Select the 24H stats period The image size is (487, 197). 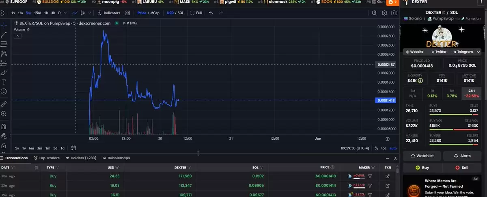pos(472,93)
